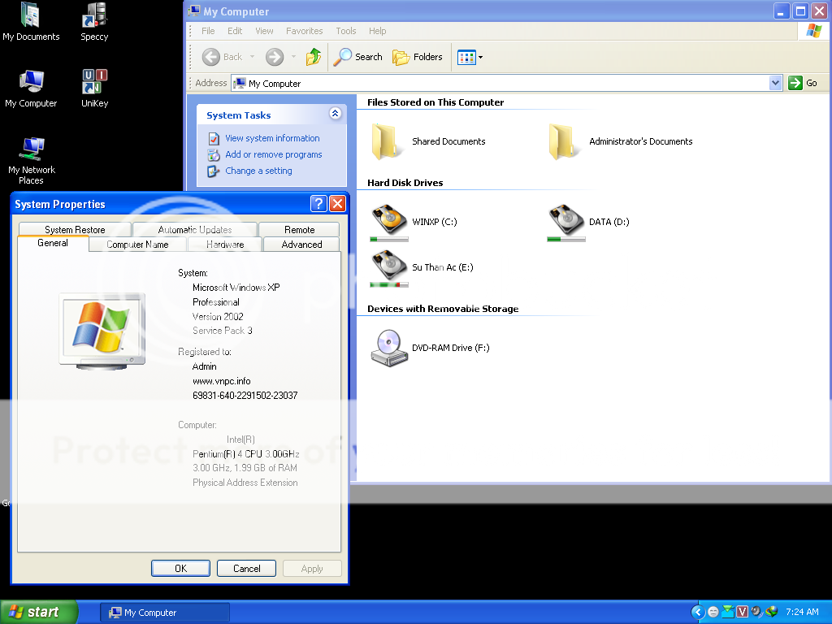Select DVD-RAM Drive (F:)
The height and width of the screenshot is (624, 832).
[x=430, y=348]
